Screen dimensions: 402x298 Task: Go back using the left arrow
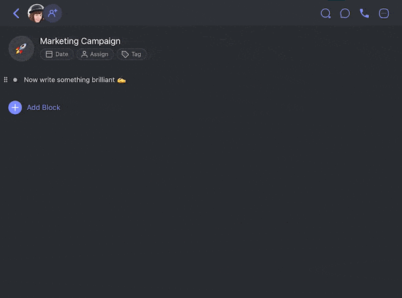[16, 13]
